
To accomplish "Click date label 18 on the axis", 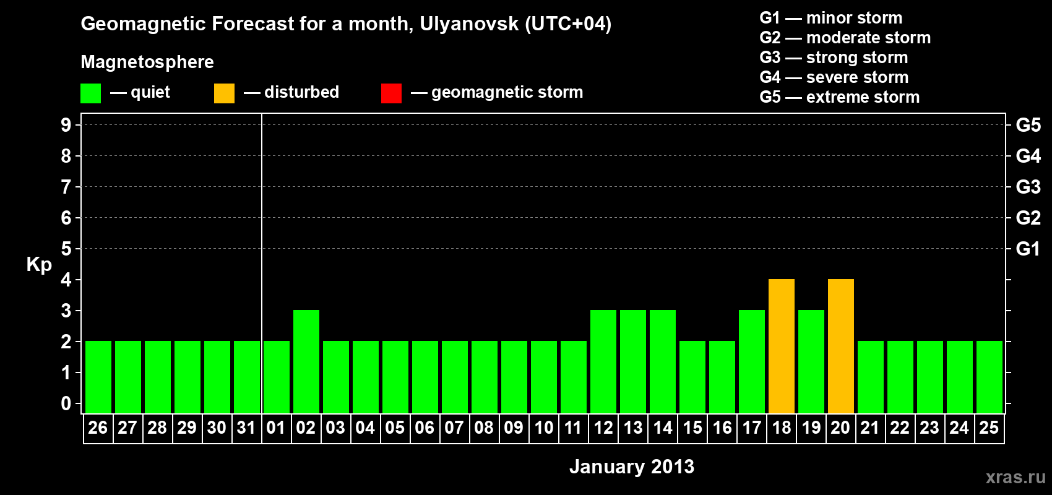I will coord(781,428).
